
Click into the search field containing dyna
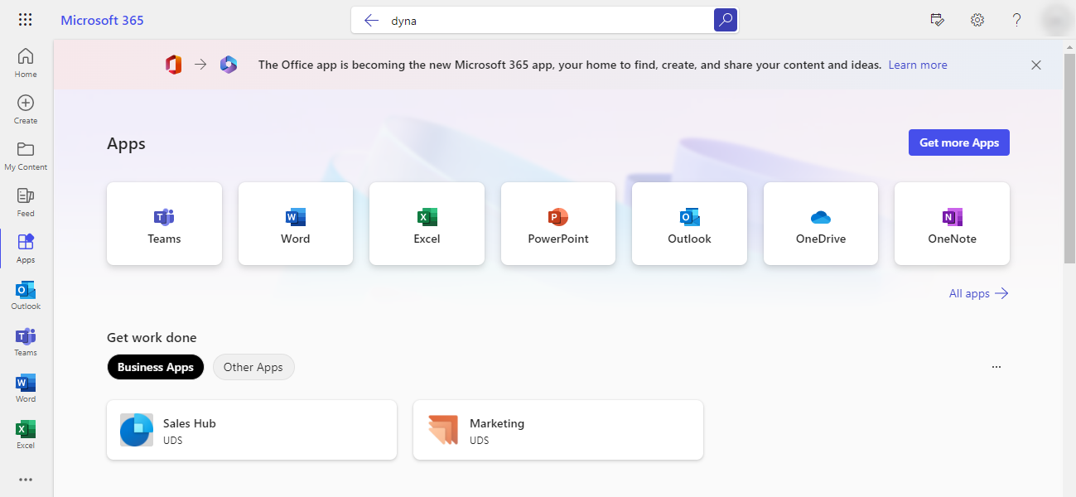pos(547,21)
